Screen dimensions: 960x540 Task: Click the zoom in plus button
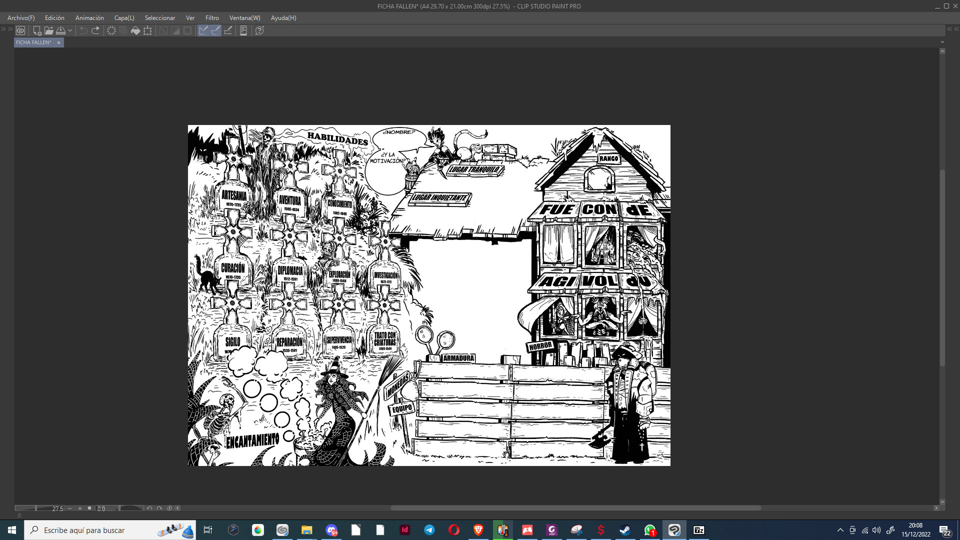[80, 508]
